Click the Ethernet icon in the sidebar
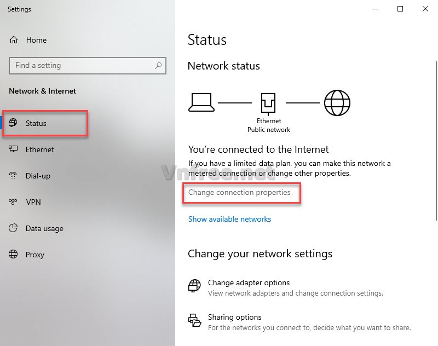The width and height of the screenshot is (438, 346). [x=14, y=149]
